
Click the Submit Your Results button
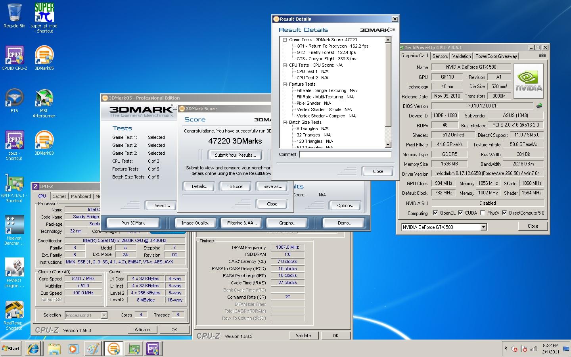pyautogui.click(x=236, y=155)
